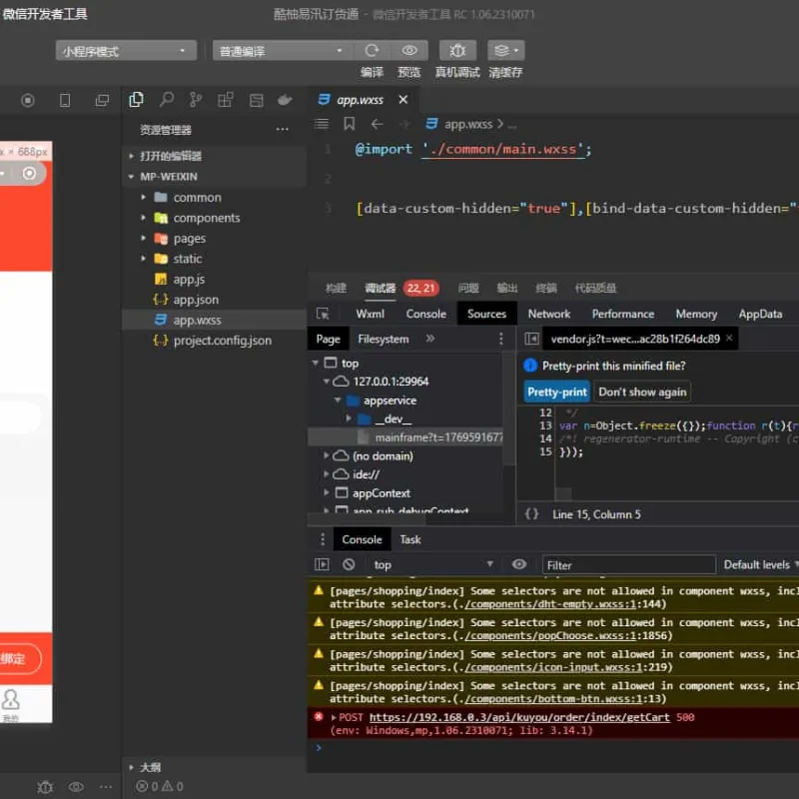799x799 pixels.
Task: Open the 小程序模式 mode dropdown
Action: (126, 51)
